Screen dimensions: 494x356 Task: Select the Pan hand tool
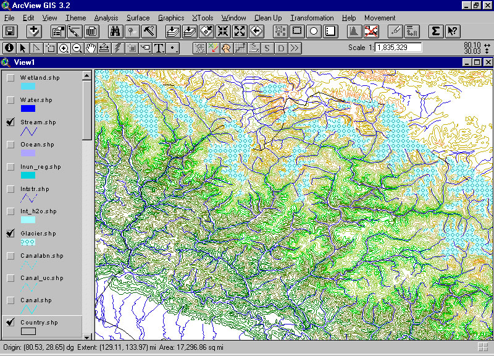tap(91, 48)
